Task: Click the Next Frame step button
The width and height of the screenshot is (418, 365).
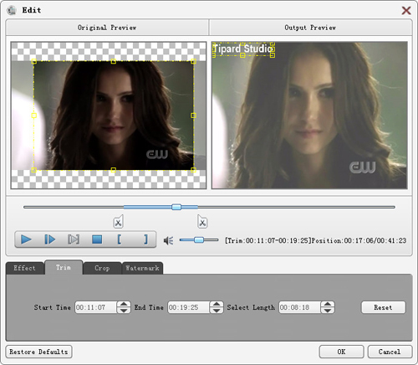Action: pos(50,239)
